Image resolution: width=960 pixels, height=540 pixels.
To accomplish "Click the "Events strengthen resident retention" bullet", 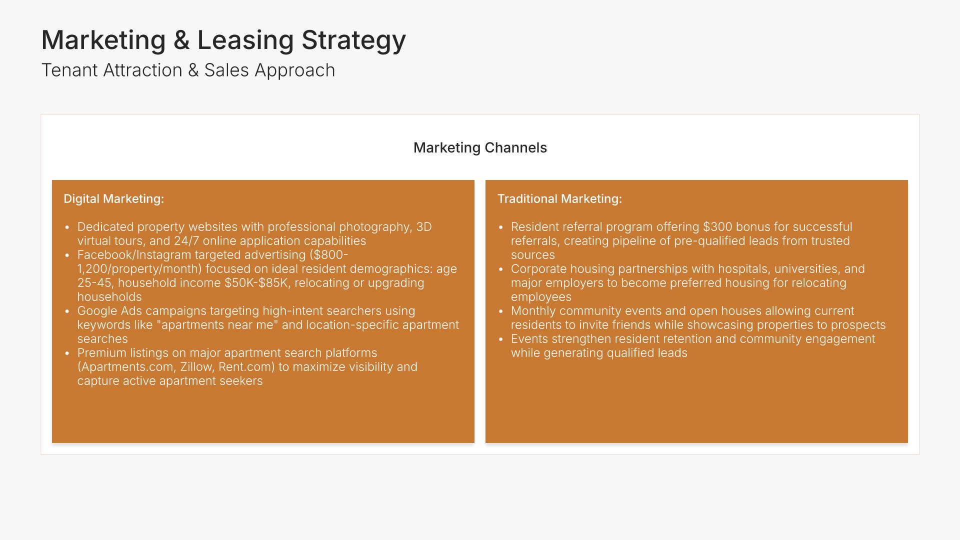I will (693, 345).
